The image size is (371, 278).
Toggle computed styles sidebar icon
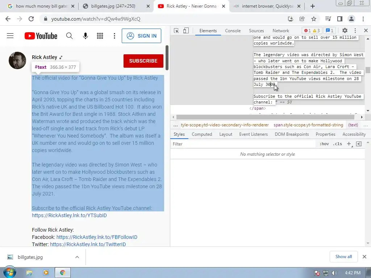coord(359,144)
